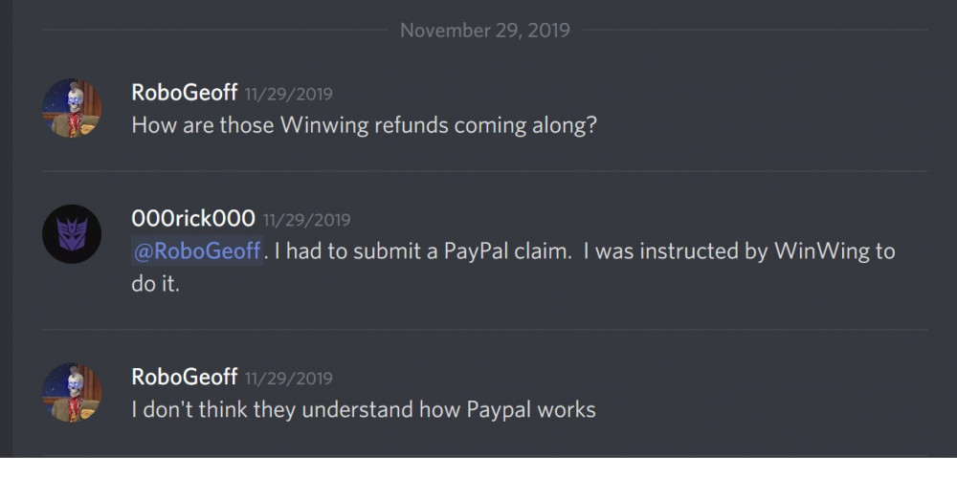
Task: Click the divider line below the Winwing refunds message
Action: tap(484, 171)
